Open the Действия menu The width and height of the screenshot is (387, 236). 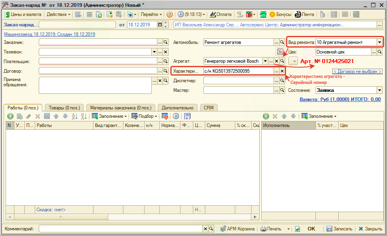click(58, 14)
